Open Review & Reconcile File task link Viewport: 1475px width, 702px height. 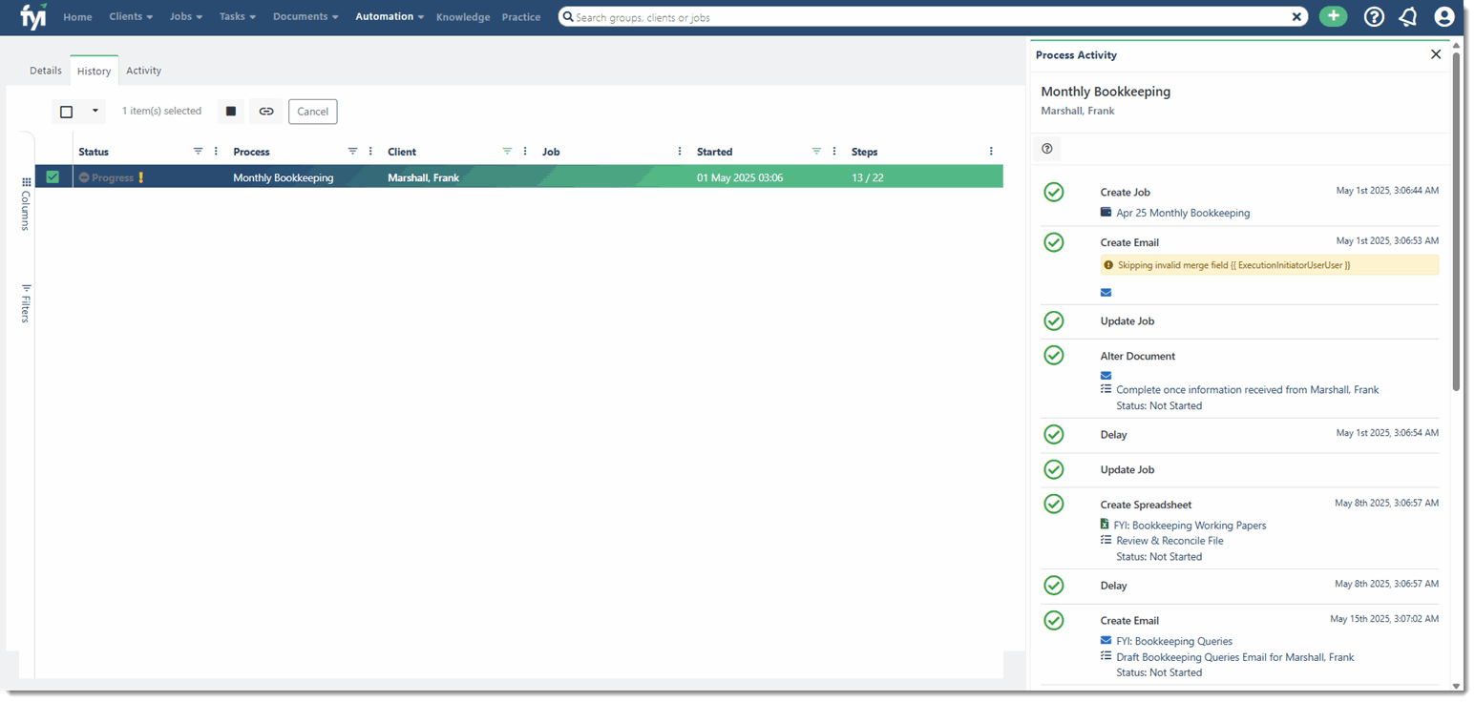pyautogui.click(x=1169, y=541)
